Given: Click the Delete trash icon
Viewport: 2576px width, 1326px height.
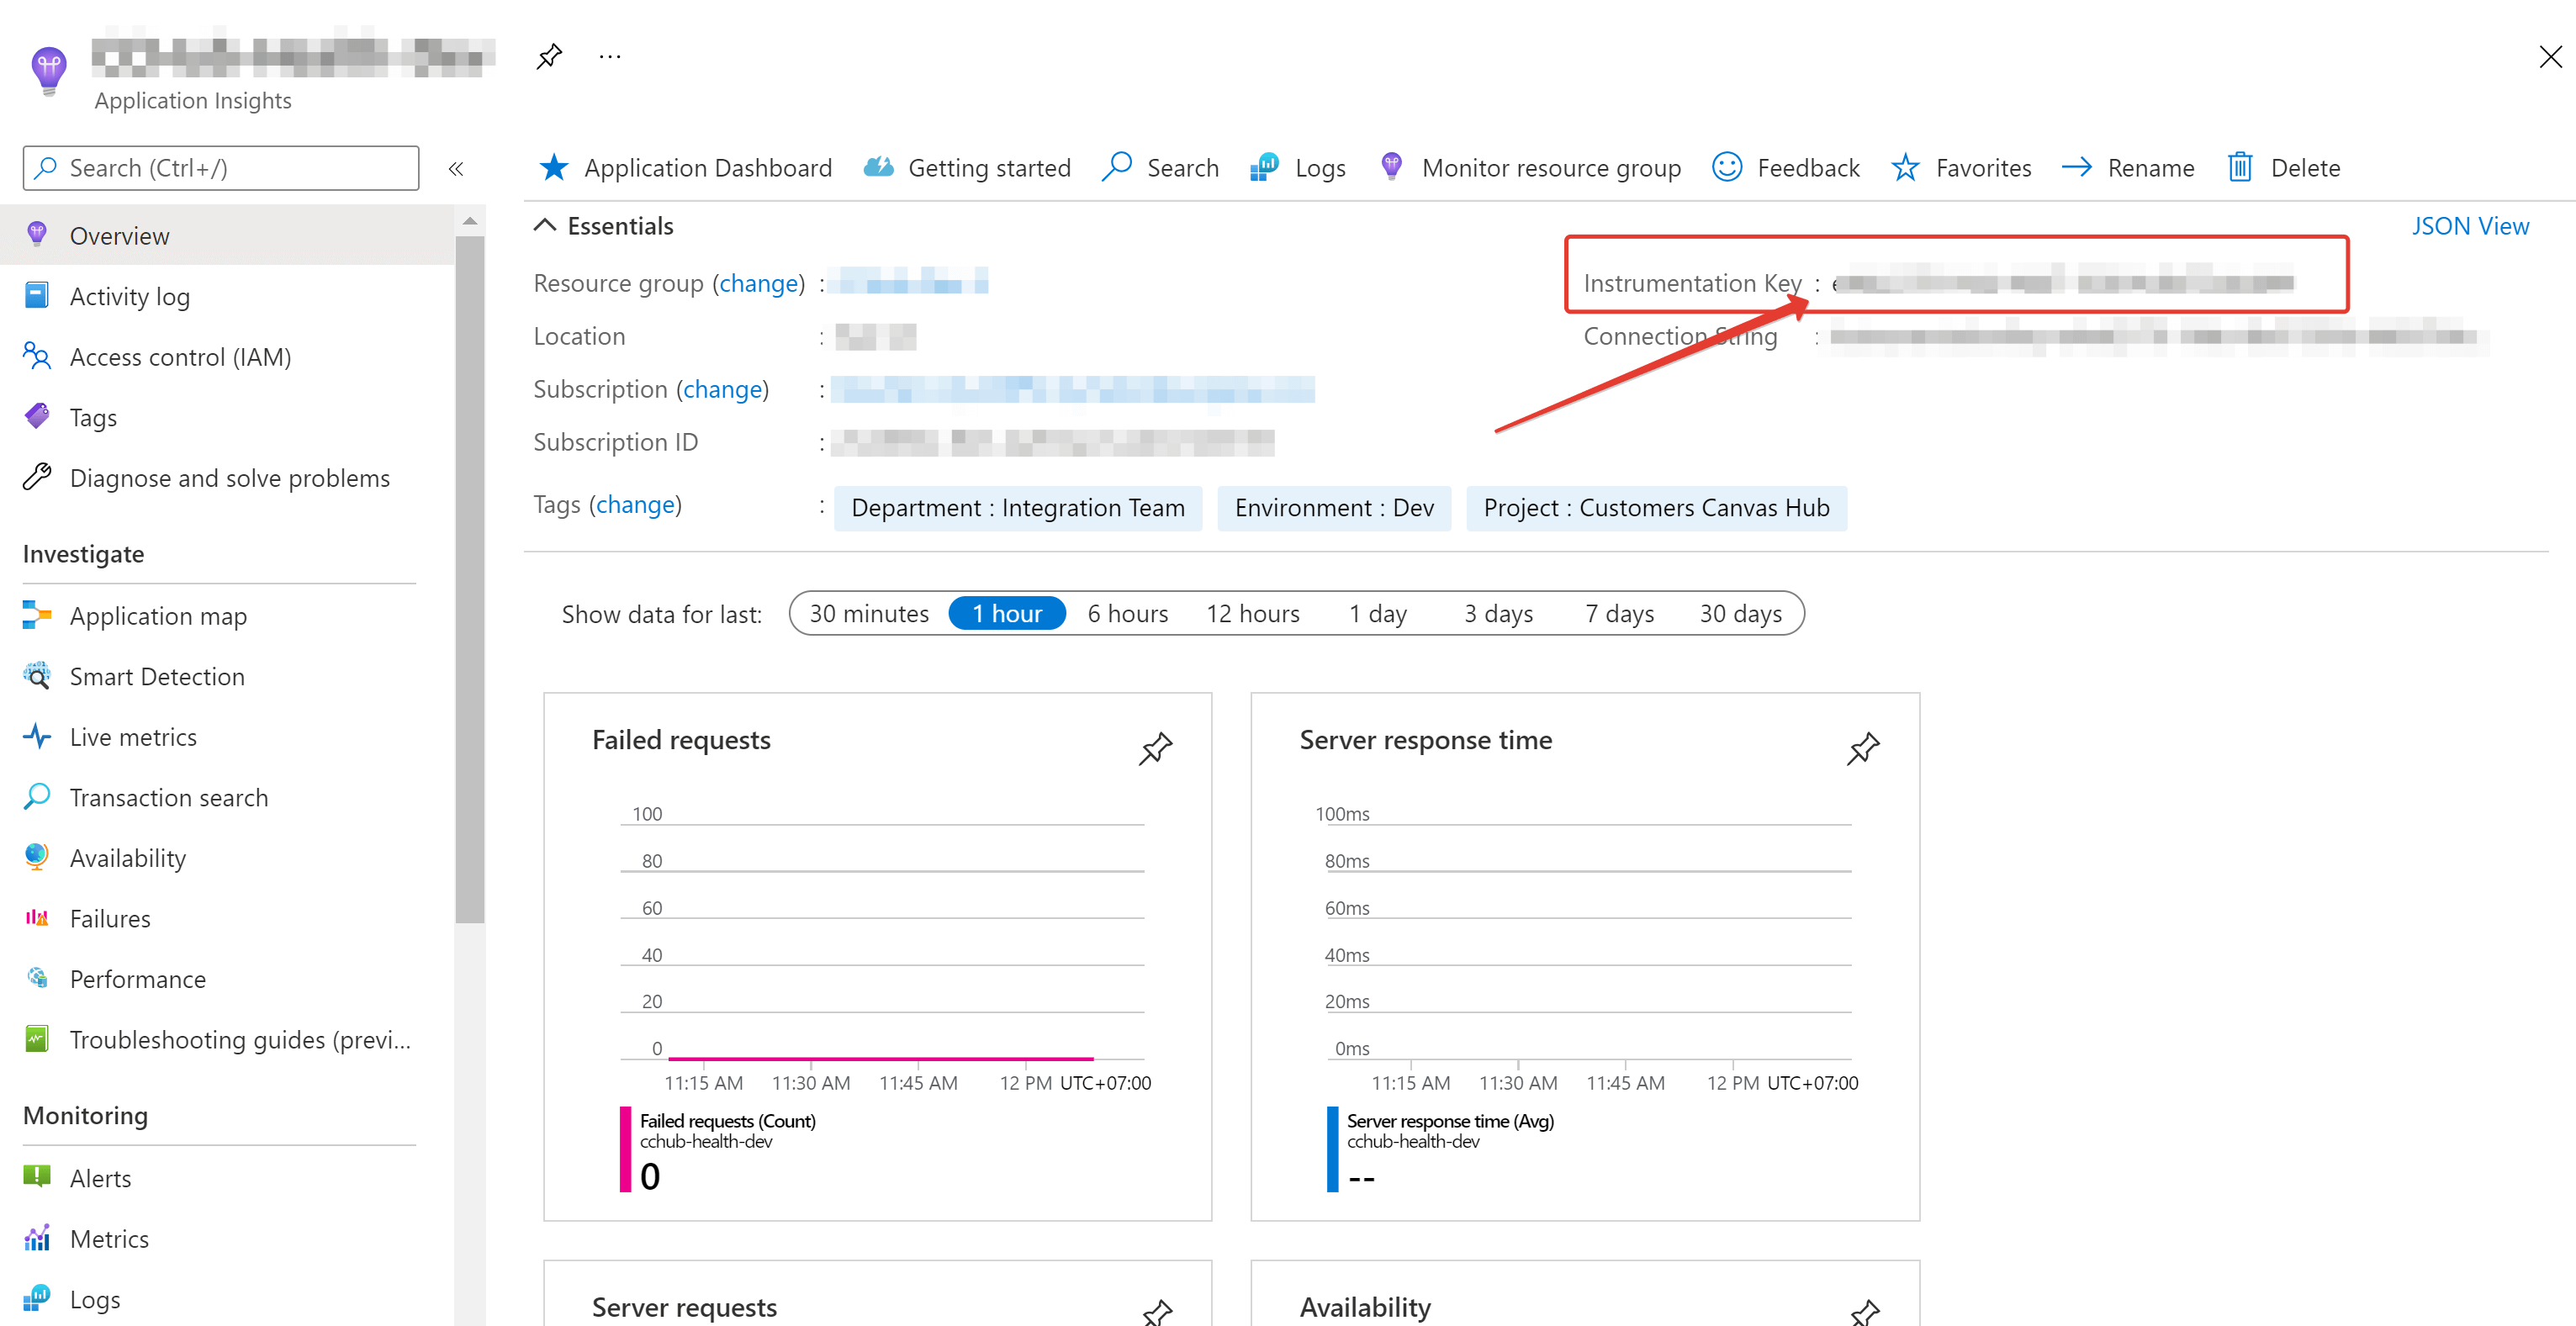Looking at the screenshot, I should coord(2240,167).
